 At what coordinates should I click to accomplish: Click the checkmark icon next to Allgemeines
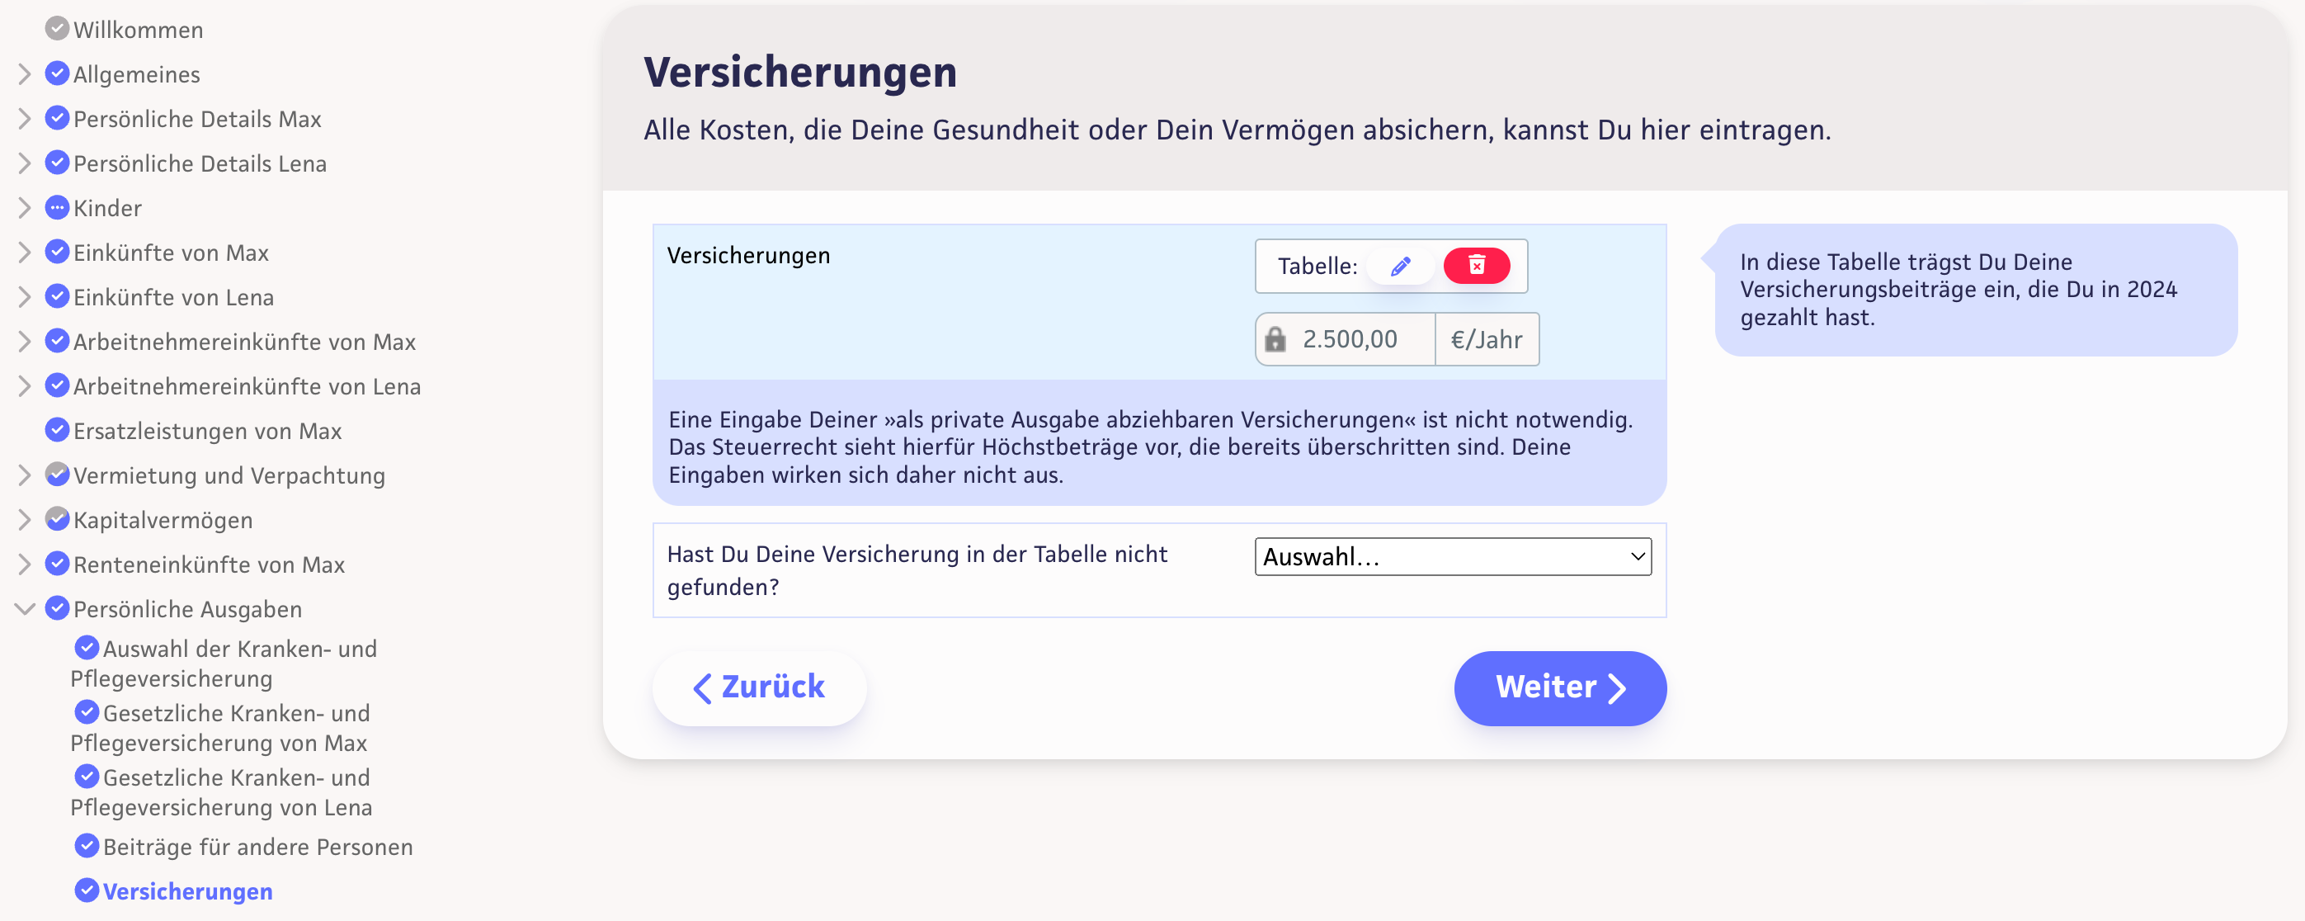(57, 73)
